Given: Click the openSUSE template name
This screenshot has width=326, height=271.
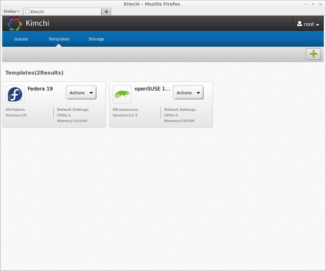Looking at the screenshot, I should coord(152,88).
